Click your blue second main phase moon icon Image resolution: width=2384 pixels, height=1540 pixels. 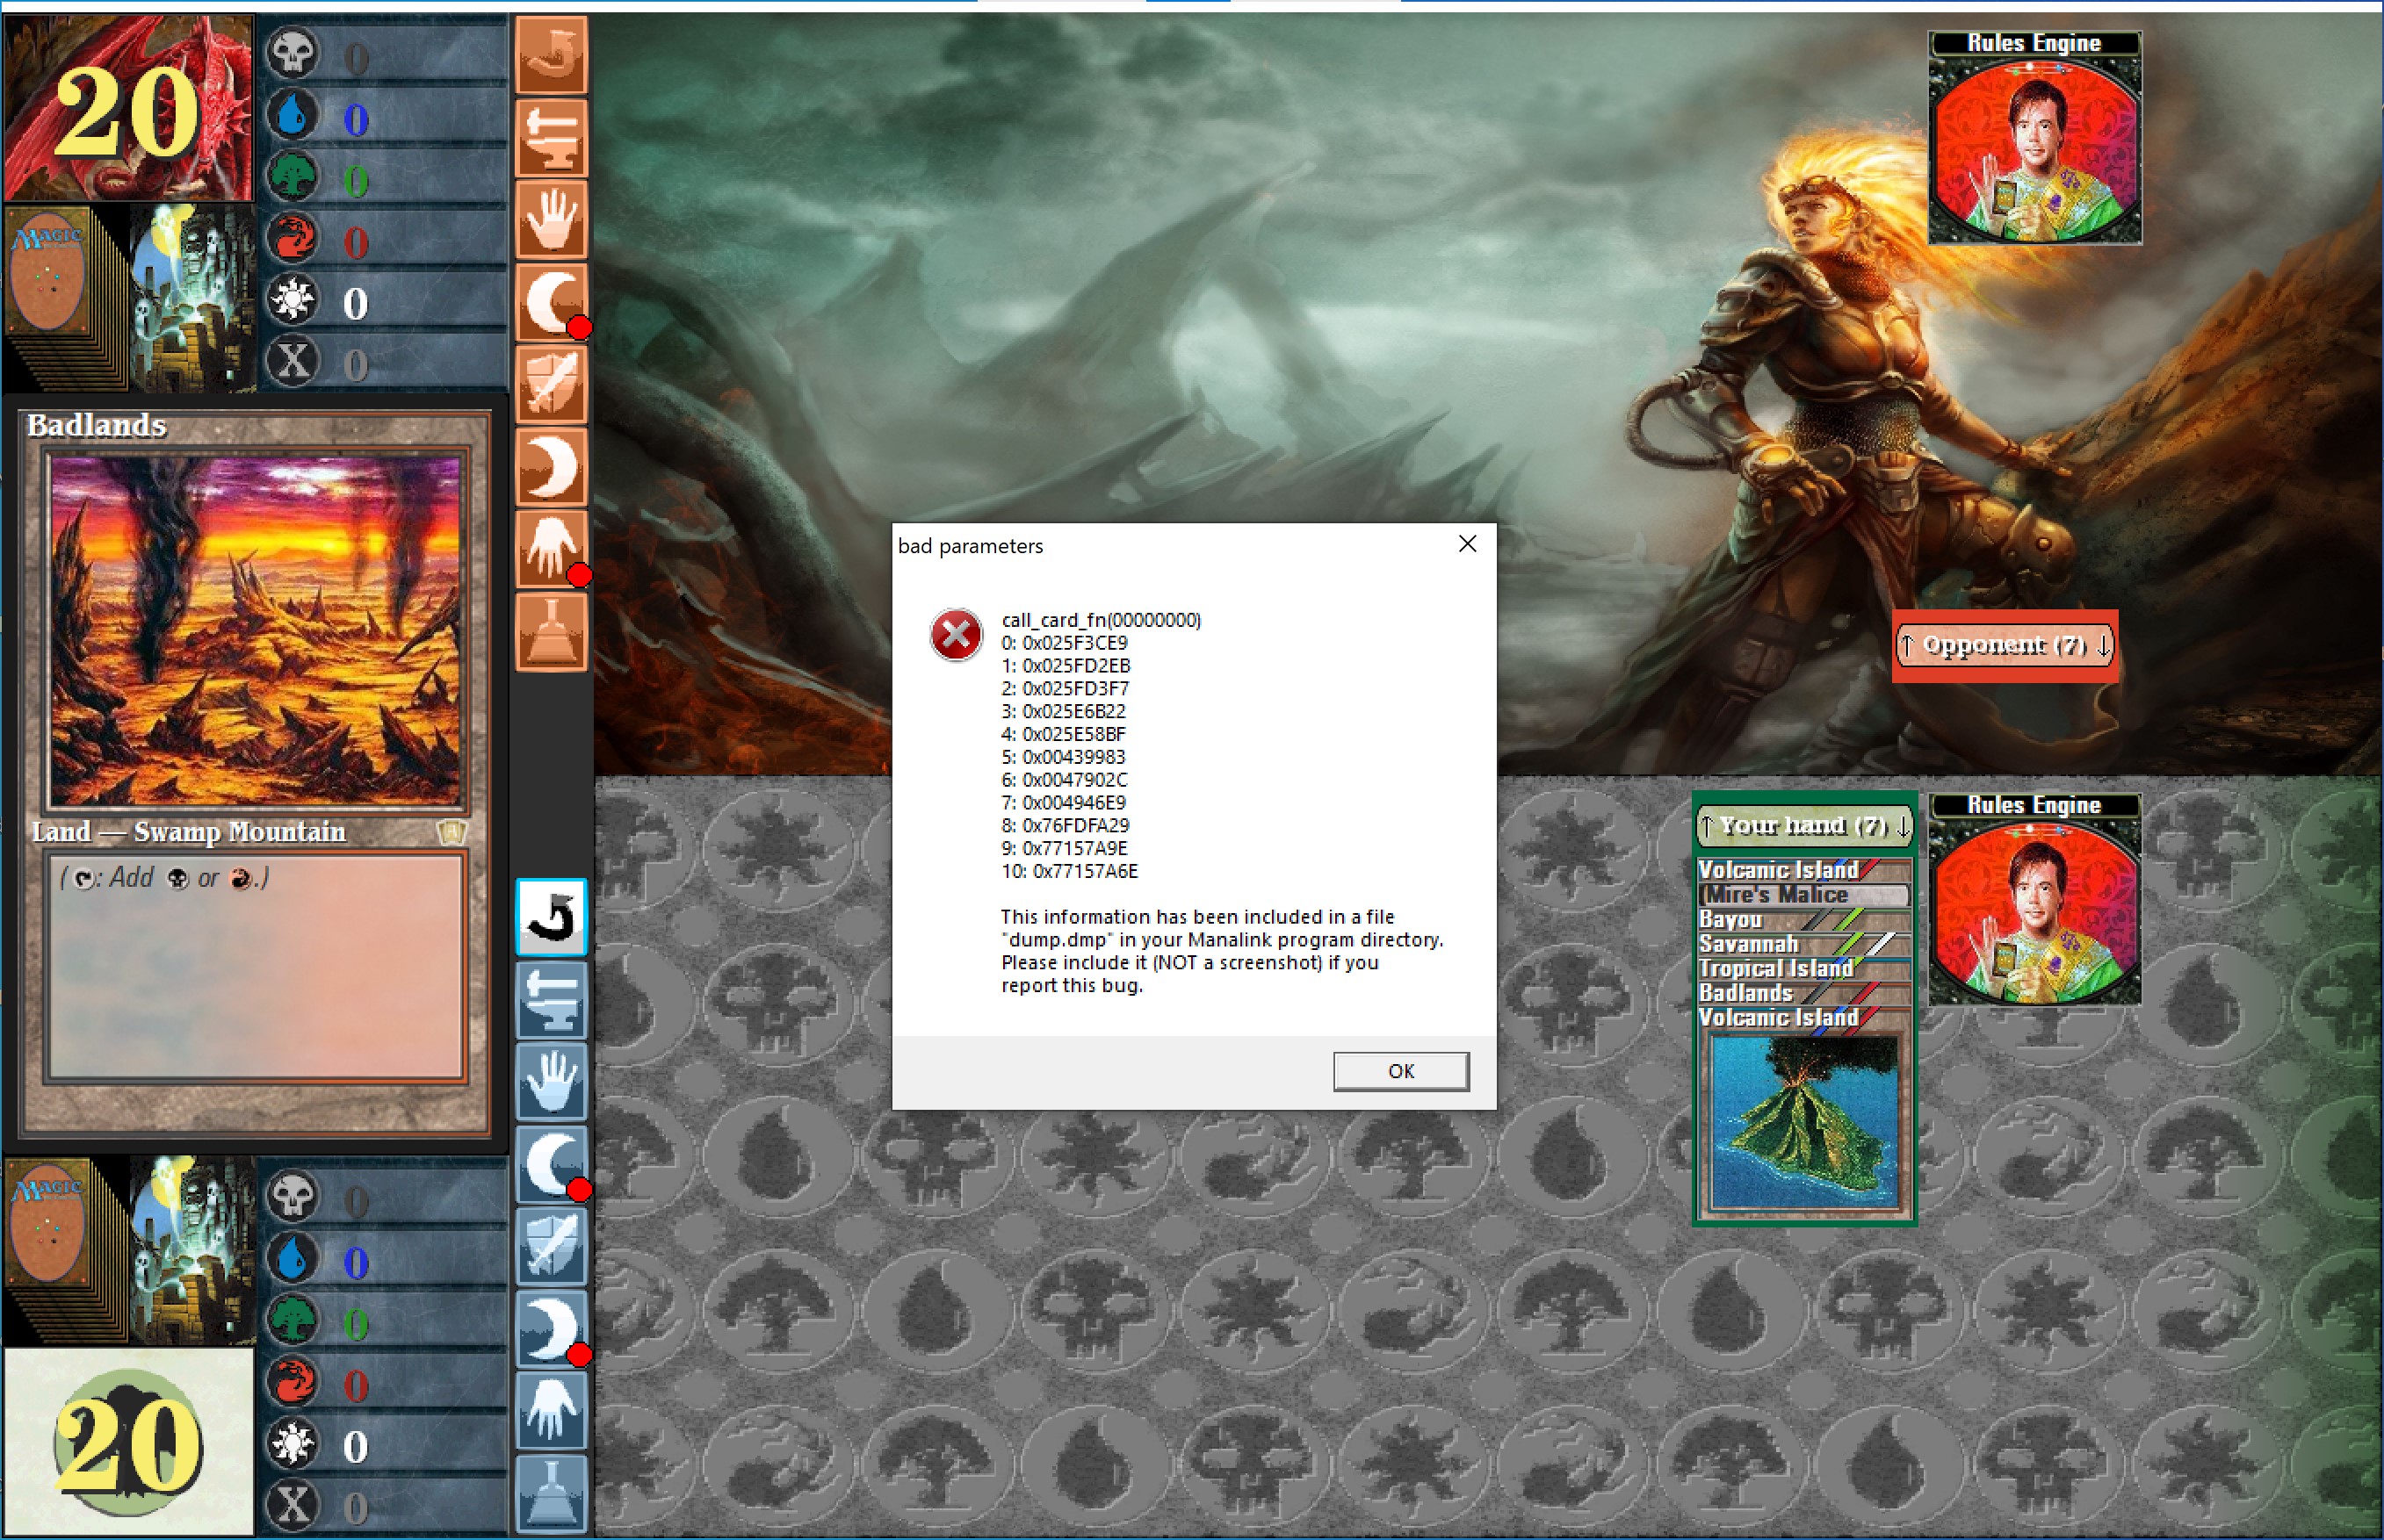pyautogui.click(x=552, y=1328)
